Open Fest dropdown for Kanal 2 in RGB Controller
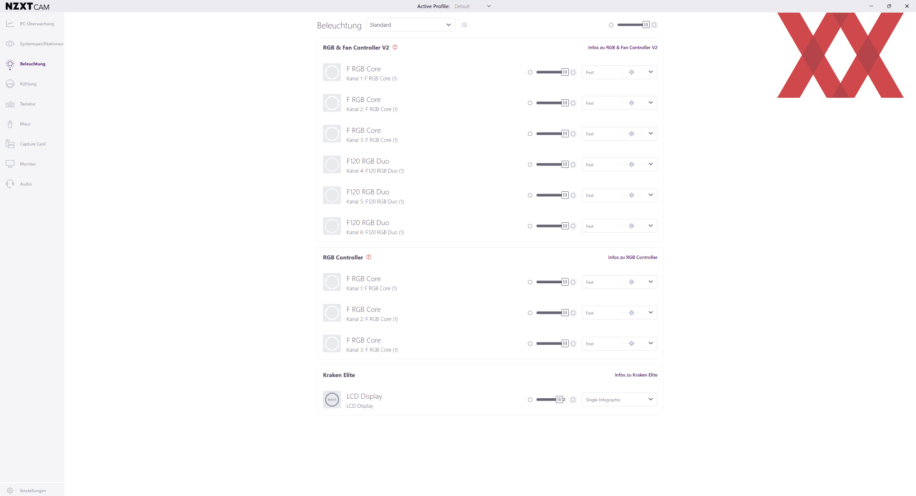This screenshot has width=916, height=496. [619, 313]
